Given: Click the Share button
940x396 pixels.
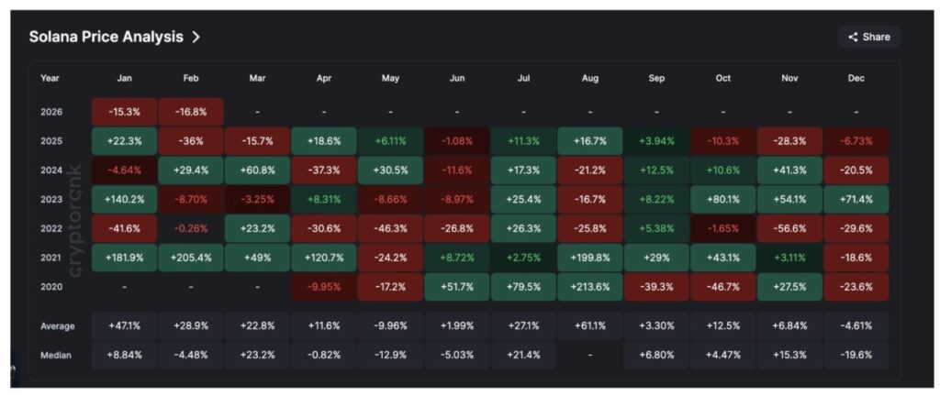Looking at the screenshot, I should click(868, 37).
